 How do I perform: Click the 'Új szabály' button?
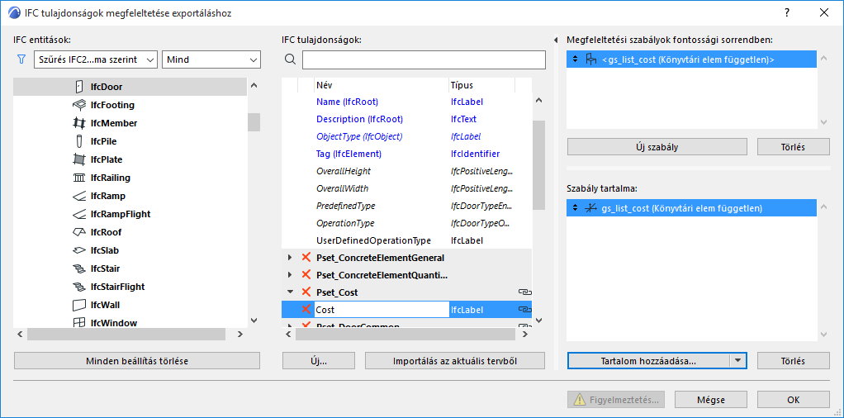[x=657, y=146]
